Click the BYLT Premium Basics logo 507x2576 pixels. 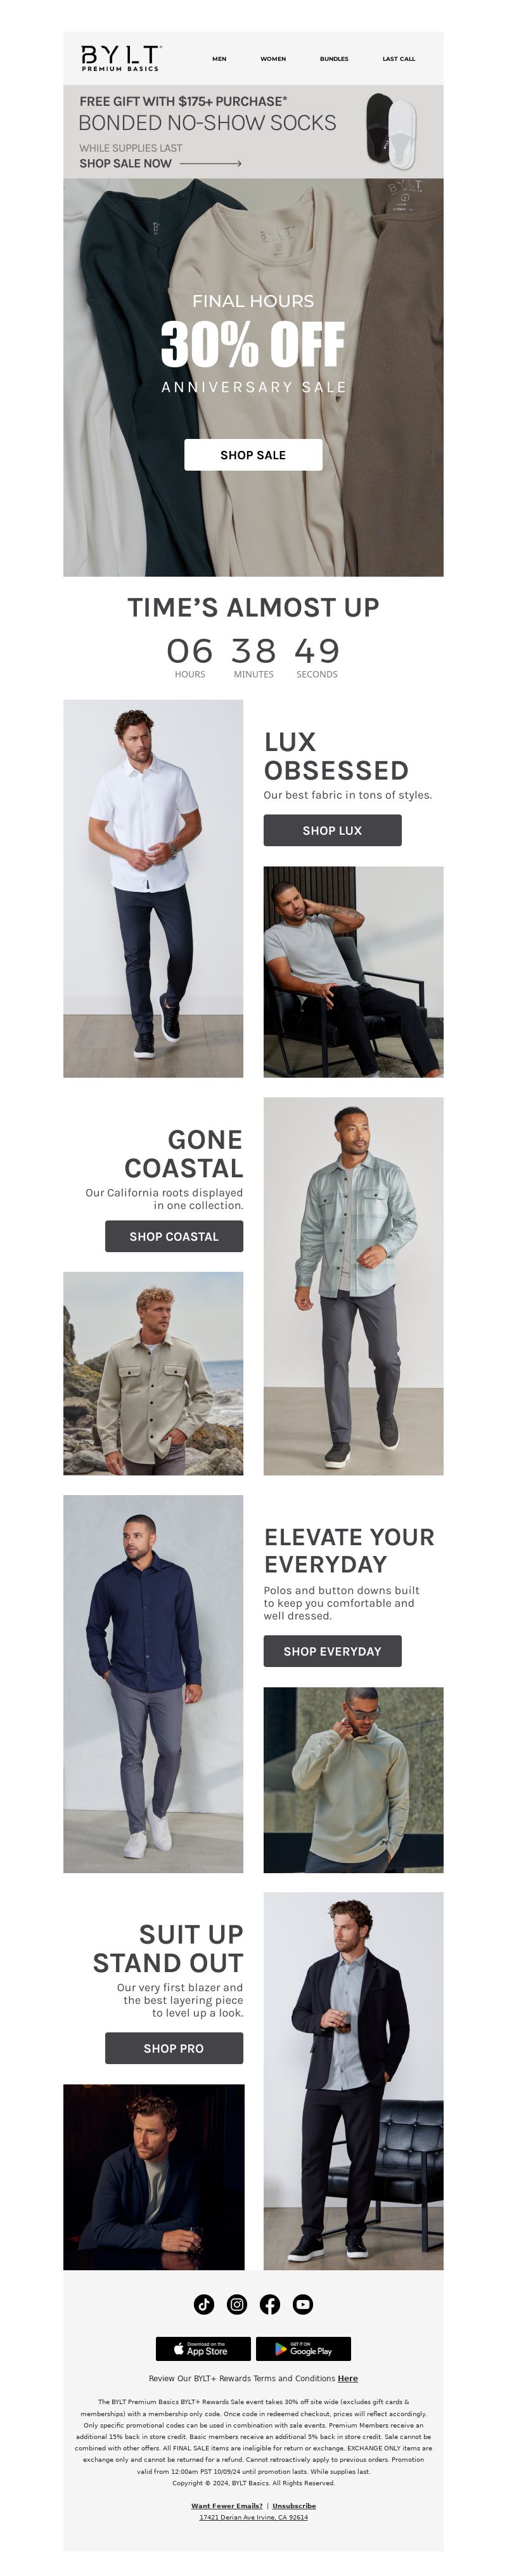[121, 58]
